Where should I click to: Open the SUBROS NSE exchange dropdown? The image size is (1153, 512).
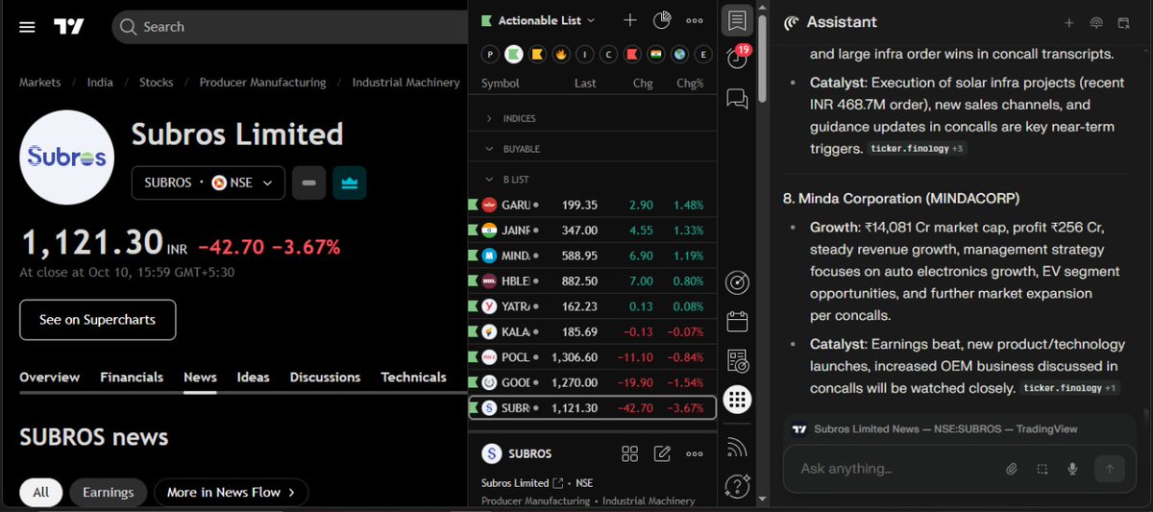point(208,183)
